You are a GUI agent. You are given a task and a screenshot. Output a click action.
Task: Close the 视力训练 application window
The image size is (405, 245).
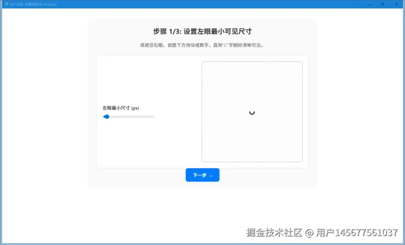[396, 4]
